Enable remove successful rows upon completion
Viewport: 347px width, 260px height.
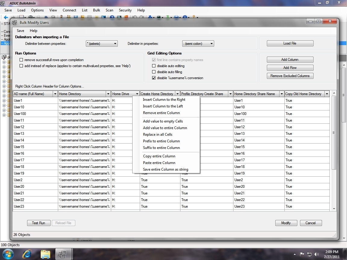coord(21,60)
